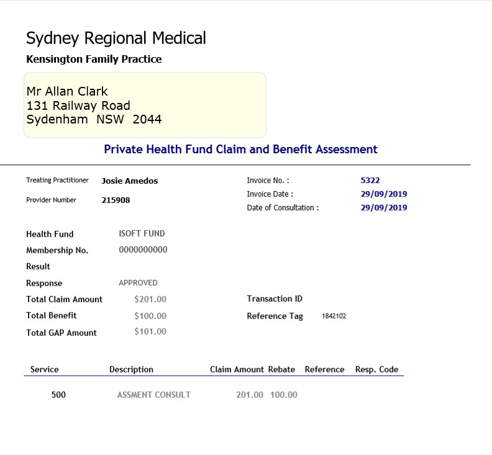Click provider number 215908
The height and width of the screenshot is (455, 492).
116,200
